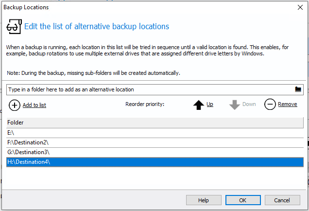Click the 'Add to list' link text
This screenshot has width=309, height=211.
34,105
